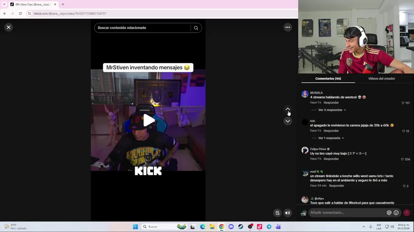
Task: Select the 'Sara Clips (@sara__clips)' browser tab
Action: coord(33,5)
